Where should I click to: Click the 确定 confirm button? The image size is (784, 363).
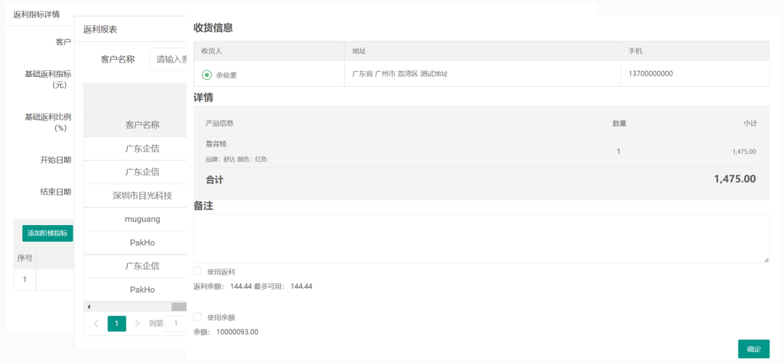(x=754, y=349)
